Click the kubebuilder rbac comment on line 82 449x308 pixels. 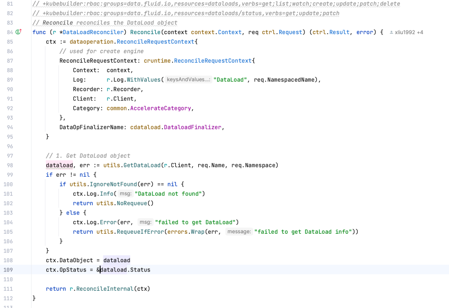point(186,14)
